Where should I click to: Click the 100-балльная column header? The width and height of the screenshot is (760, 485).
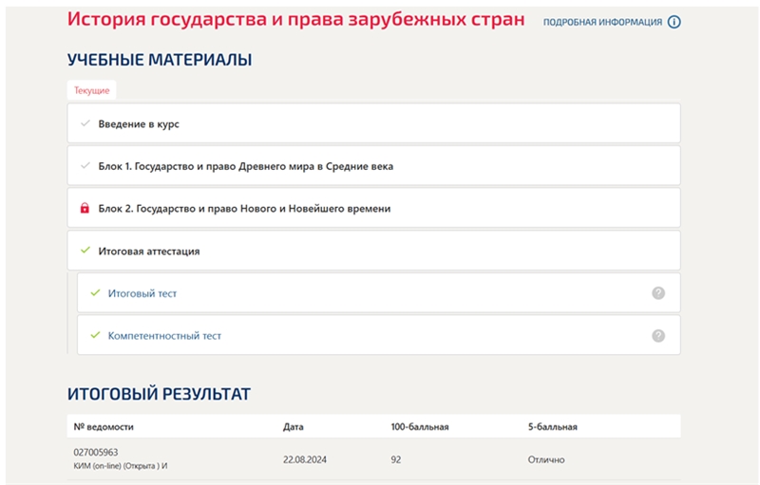pyautogui.click(x=420, y=427)
